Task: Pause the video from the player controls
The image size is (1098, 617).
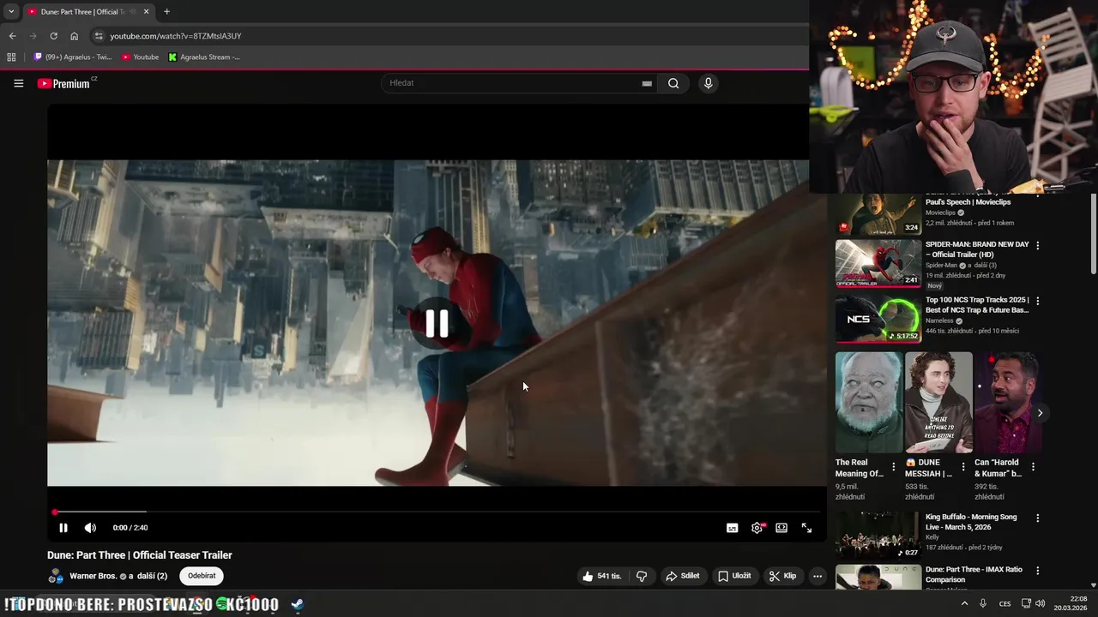Action: coord(63,528)
